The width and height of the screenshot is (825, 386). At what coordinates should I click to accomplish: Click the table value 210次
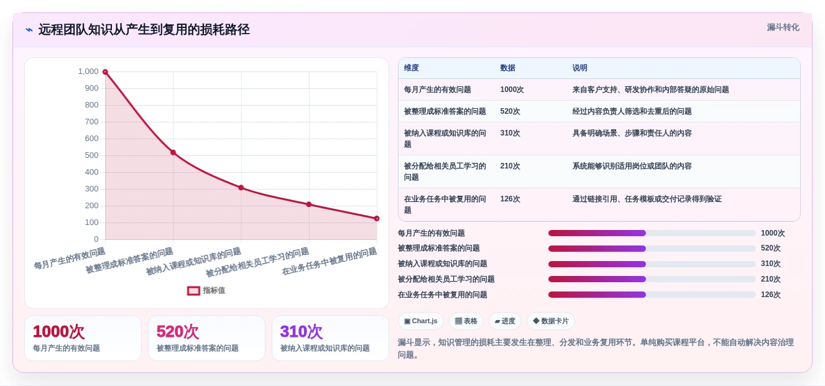pos(510,167)
